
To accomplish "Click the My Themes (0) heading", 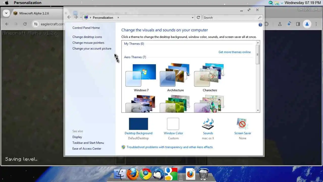I will click(x=134, y=44).
